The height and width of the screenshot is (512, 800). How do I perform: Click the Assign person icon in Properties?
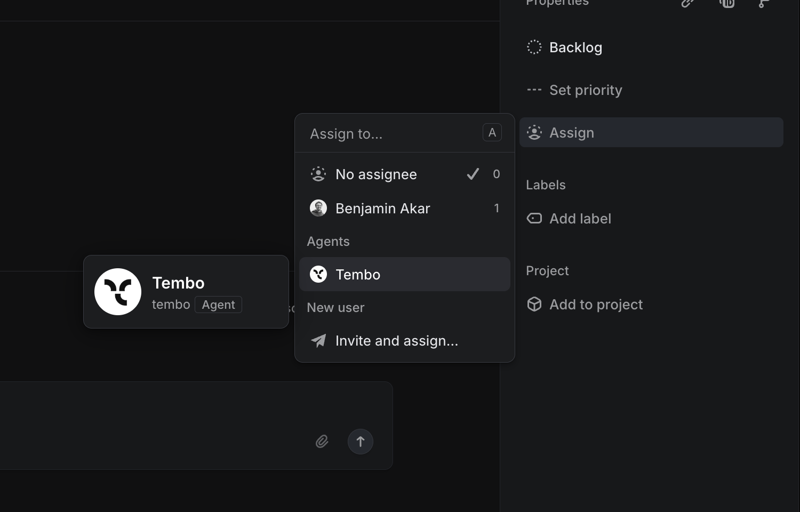534,132
